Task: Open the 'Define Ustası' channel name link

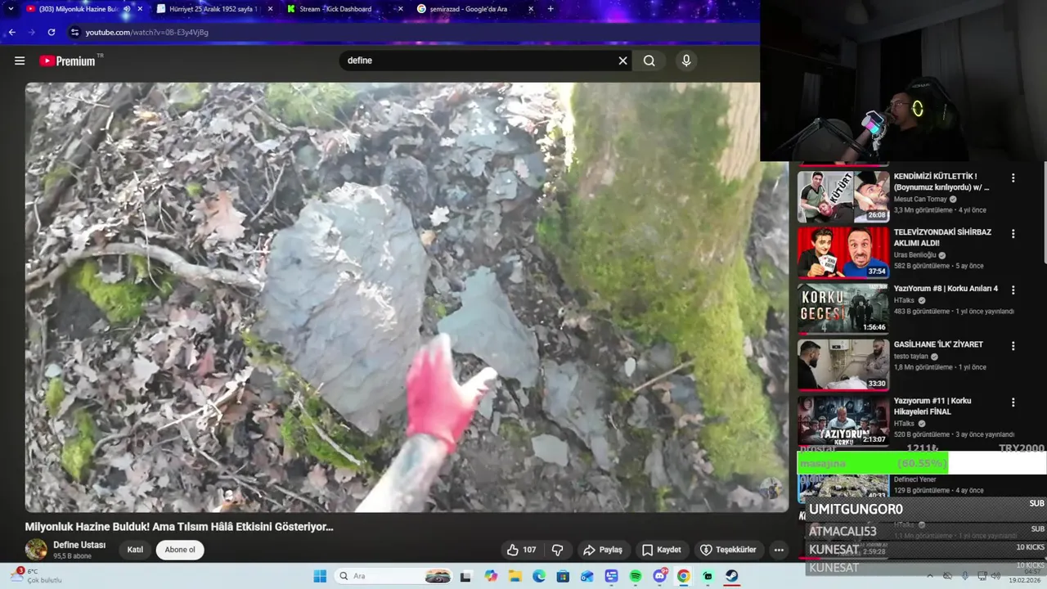Action: coord(79,545)
